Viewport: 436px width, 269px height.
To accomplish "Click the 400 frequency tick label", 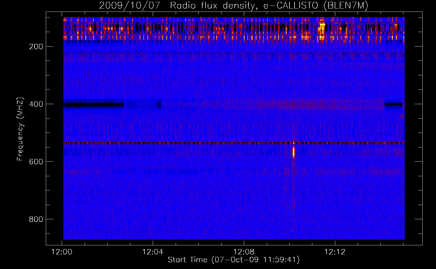I will point(36,104).
